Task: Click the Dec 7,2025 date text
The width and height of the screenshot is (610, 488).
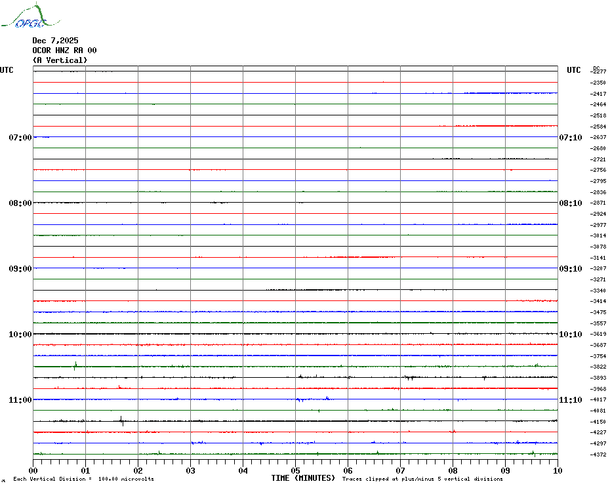Action: [x=55, y=41]
